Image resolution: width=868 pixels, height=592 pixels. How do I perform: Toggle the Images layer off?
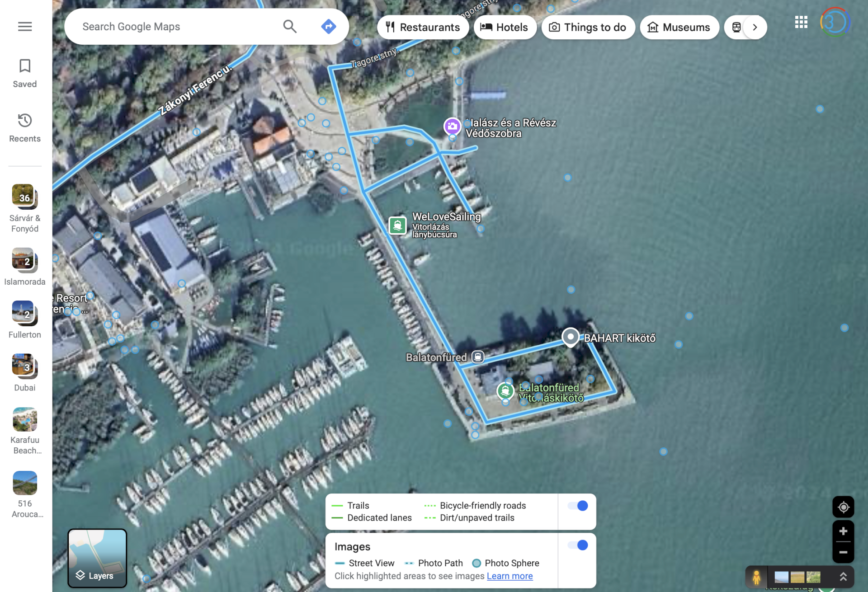point(578,545)
